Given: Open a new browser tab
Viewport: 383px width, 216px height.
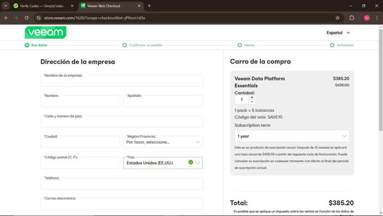Looking at the screenshot, I should [x=149, y=6].
